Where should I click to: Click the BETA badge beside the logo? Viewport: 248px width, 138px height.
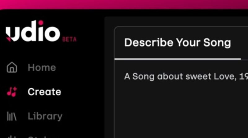click(69, 39)
